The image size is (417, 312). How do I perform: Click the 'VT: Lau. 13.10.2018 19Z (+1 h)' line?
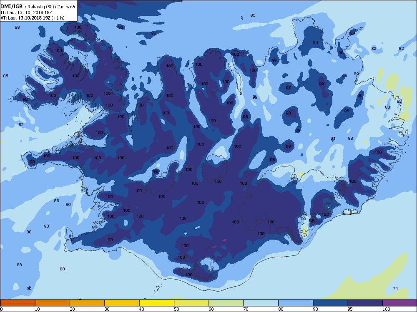tap(33, 18)
